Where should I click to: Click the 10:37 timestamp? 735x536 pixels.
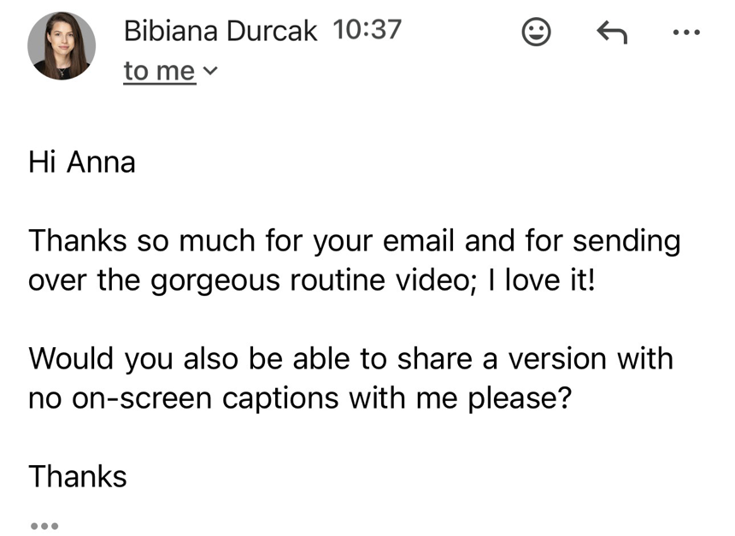click(x=367, y=30)
